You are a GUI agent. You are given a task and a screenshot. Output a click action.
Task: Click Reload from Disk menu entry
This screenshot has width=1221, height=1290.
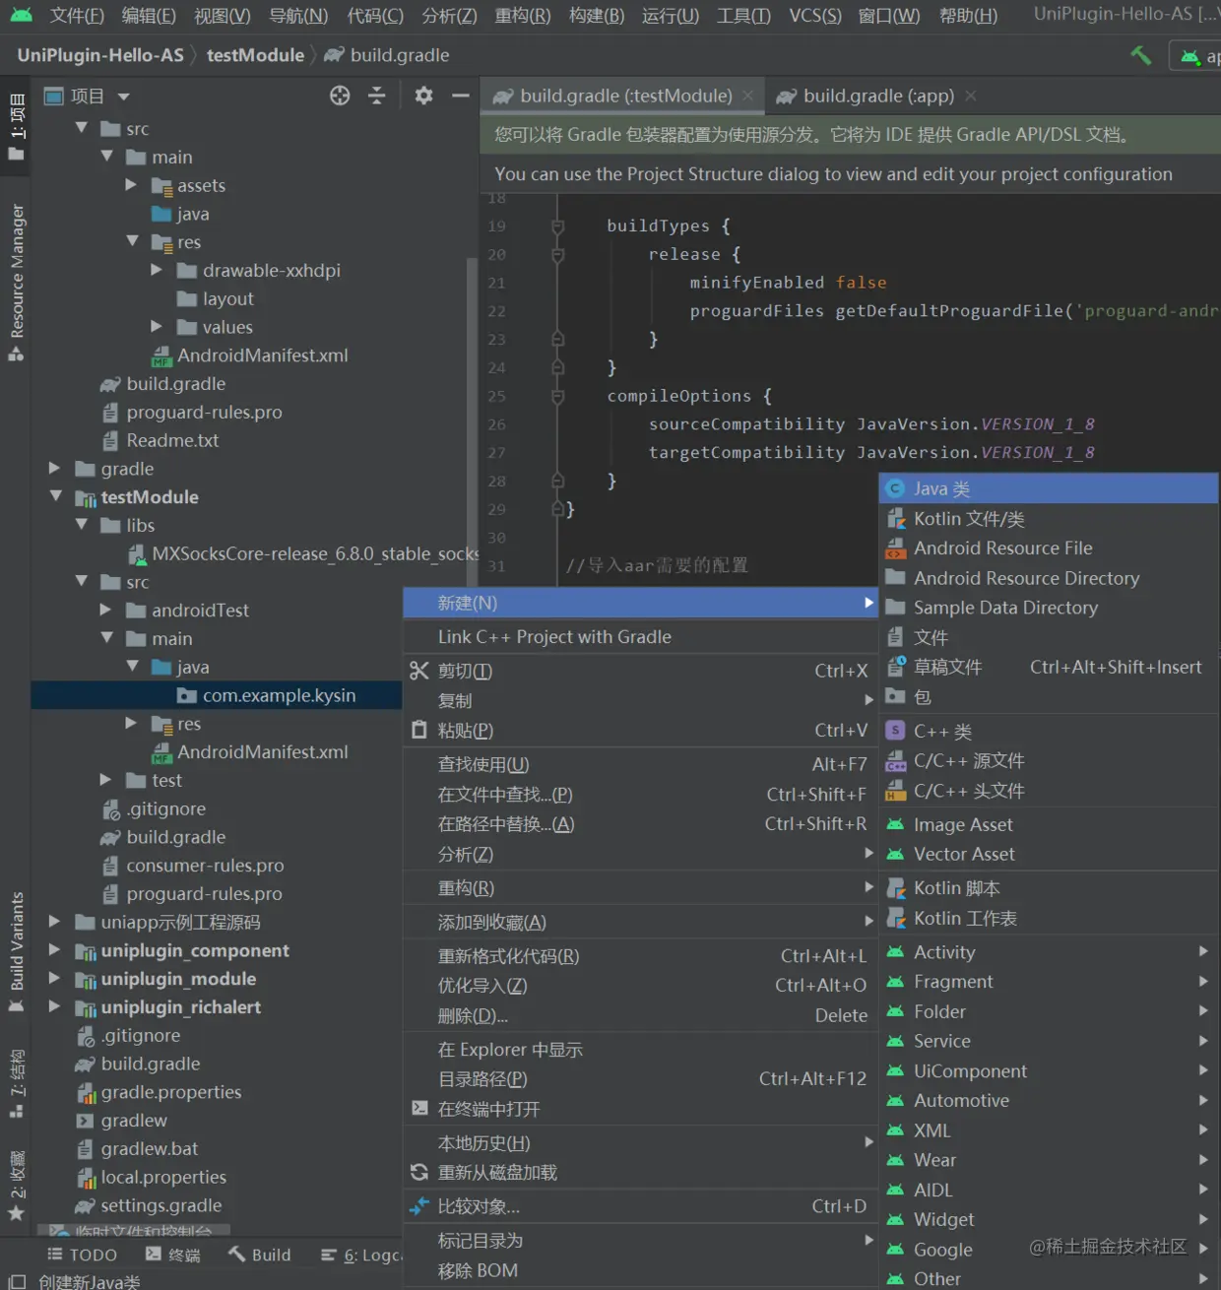tap(640, 1173)
